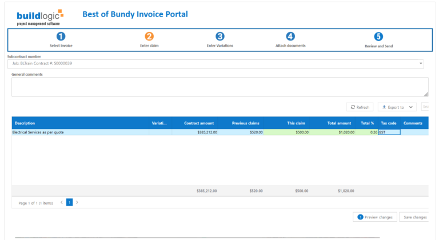
Task: Click the Tax code column header
Action: coord(389,123)
